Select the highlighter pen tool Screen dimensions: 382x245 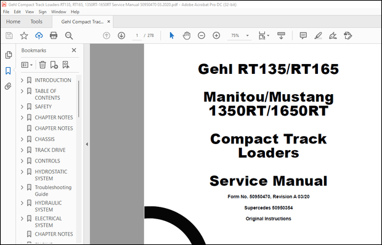(x=318, y=36)
